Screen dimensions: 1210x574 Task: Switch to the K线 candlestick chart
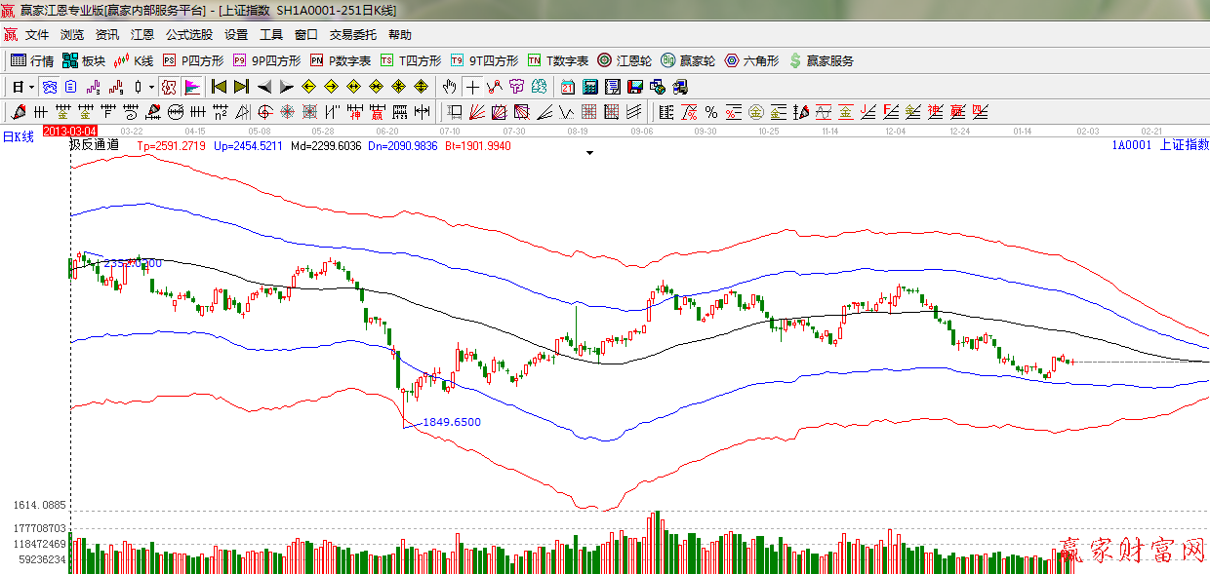134,60
